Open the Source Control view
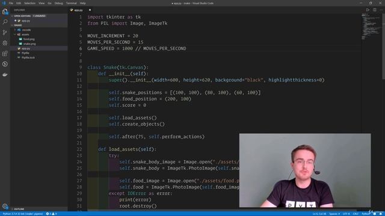 [5, 32]
